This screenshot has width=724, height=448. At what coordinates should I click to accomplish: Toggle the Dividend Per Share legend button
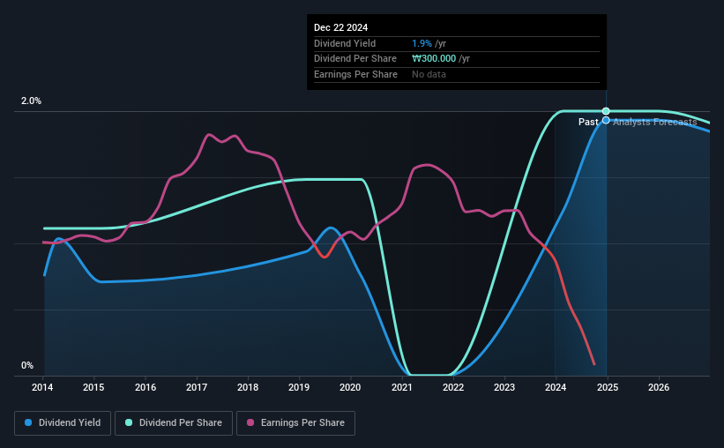(174, 423)
